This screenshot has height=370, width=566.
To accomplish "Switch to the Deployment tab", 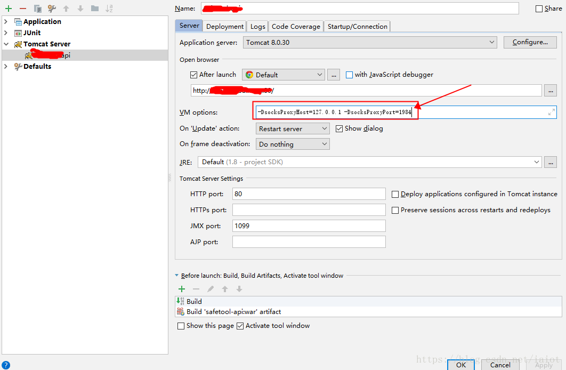I will tap(224, 26).
